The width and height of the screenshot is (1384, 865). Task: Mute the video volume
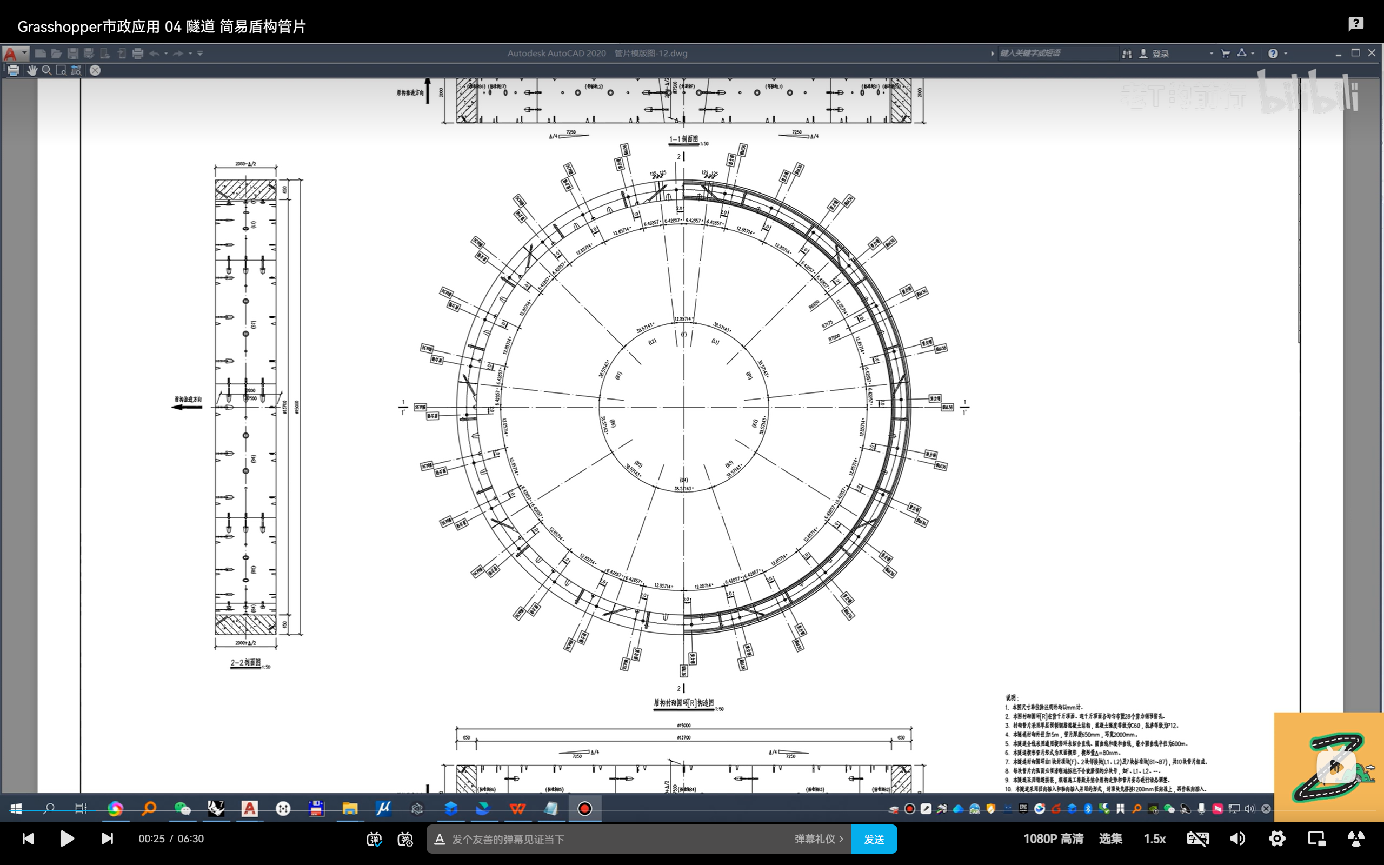point(1237,839)
